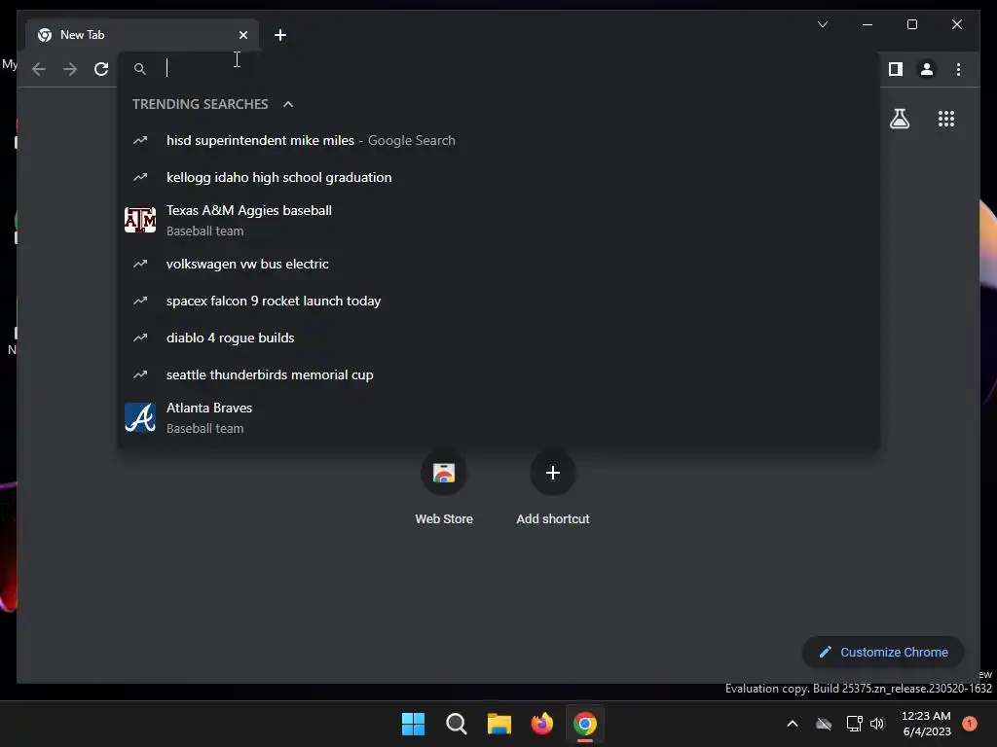
Task: Open the Search Labs flask icon
Action: coord(899,119)
